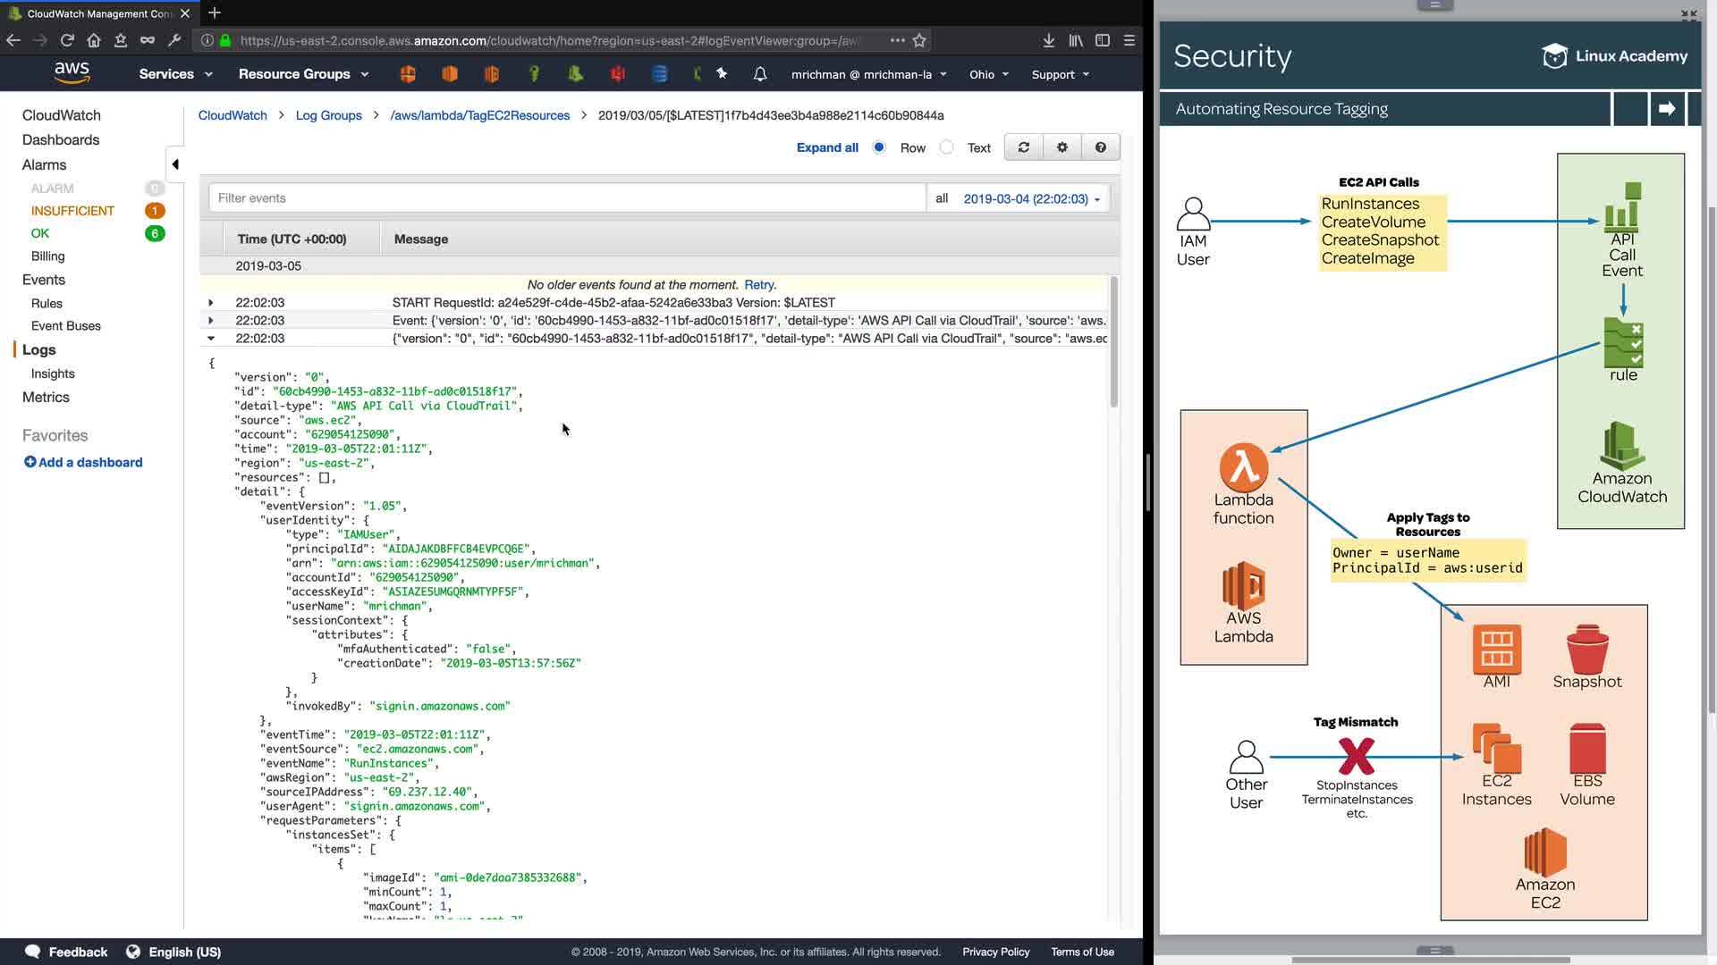Open the Ohio region menu

click(x=988, y=74)
